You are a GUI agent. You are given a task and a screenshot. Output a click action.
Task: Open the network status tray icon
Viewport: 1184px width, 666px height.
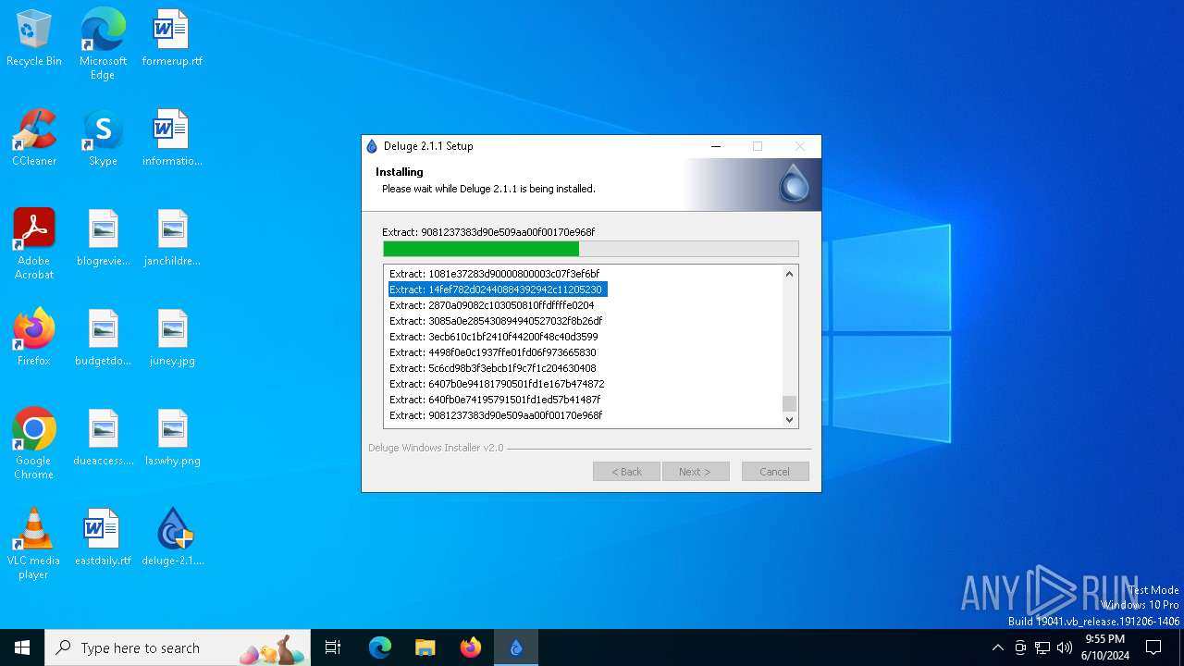coord(1042,647)
